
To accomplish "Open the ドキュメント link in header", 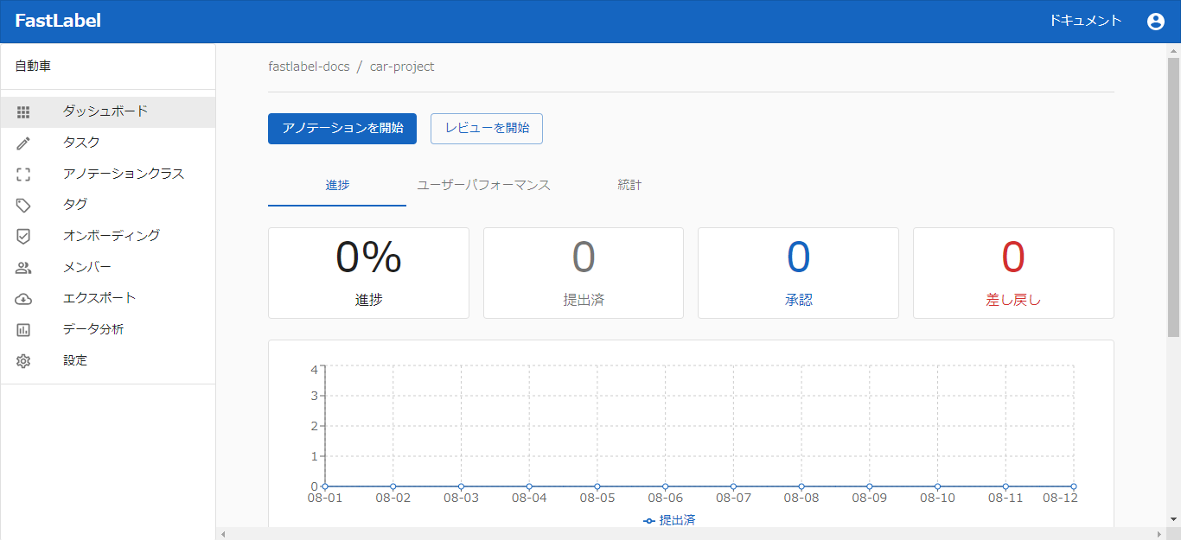I will click(x=1085, y=21).
